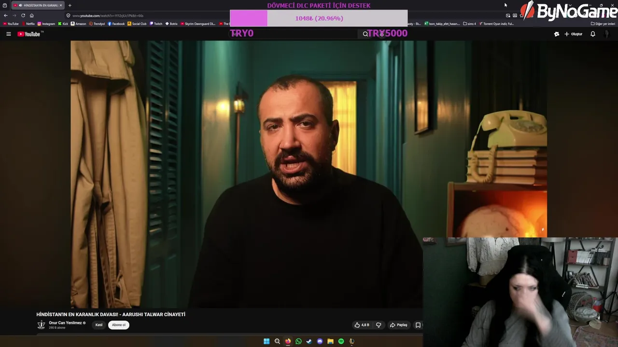
Task: Open the YouTube hamburger guide menu
Action: [8, 34]
